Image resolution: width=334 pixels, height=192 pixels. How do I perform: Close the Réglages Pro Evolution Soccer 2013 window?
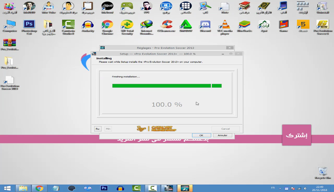[x=230, y=48]
